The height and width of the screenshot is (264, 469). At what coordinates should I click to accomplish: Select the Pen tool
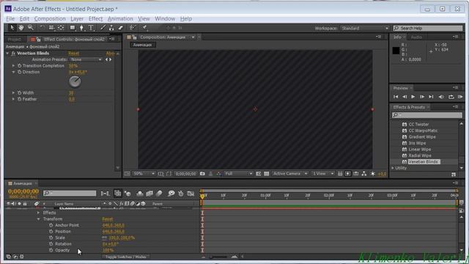tap(81, 28)
